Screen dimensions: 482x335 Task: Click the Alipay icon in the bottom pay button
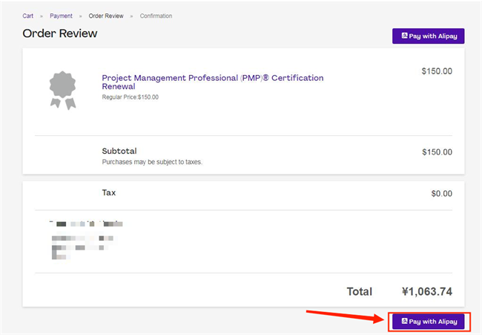(404, 322)
